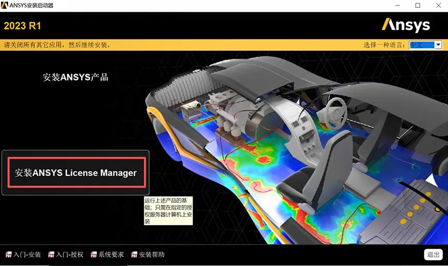The image size is (448, 266).
Task: Click the ANSYS title bar app icon
Action: pyautogui.click(x=5, y=5)
